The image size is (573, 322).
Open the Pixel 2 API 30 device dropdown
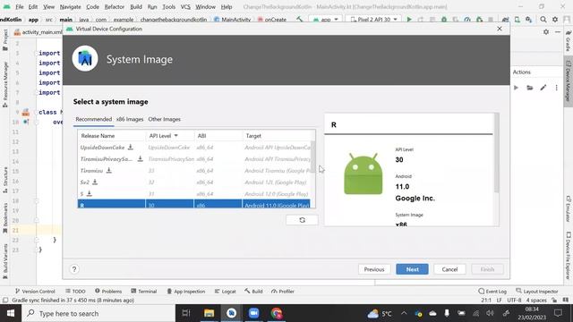[373, 20]
